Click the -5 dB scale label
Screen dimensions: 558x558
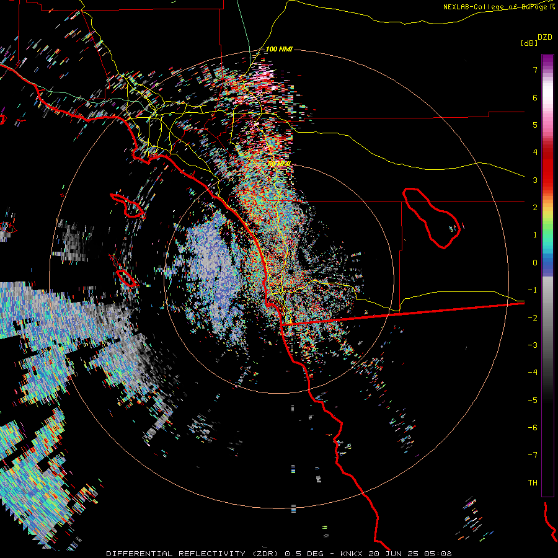pyautogui.click(x=533, y=401)
